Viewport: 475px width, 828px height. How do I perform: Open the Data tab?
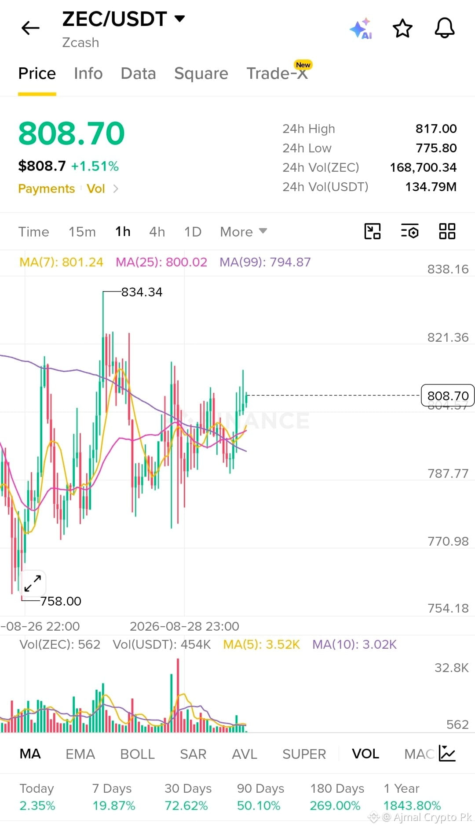139,74
